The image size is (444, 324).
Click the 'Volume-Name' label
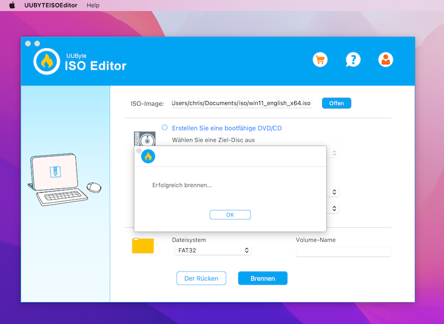click(316, 240)
